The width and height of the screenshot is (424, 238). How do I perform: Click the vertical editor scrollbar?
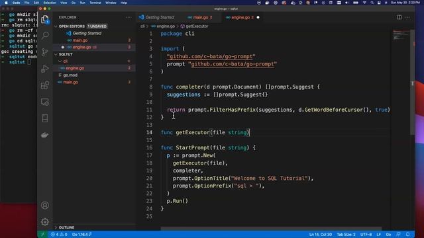pos(412,82)
